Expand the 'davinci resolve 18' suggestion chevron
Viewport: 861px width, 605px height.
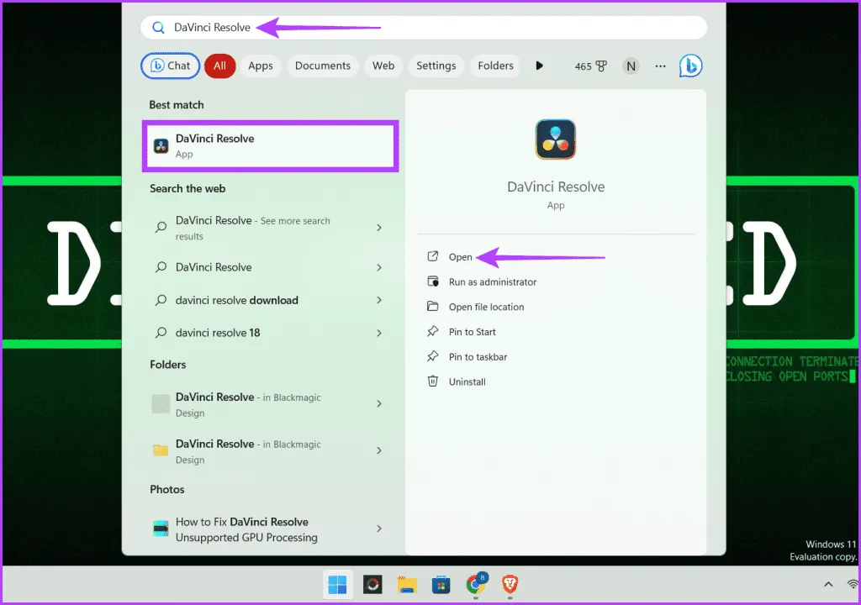tap(379, 333)
